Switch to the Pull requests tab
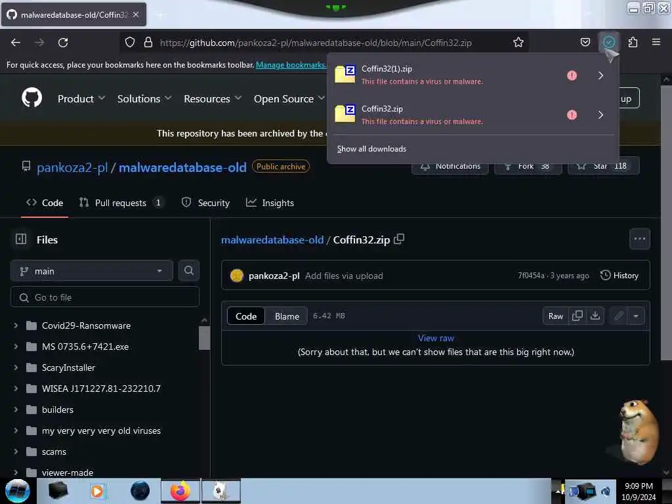Viewport: 672px width, 504px height. [121, 203]
